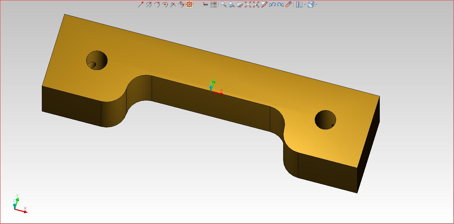
Task: Activate the arc endpoint snap icon
Action: 157,4
